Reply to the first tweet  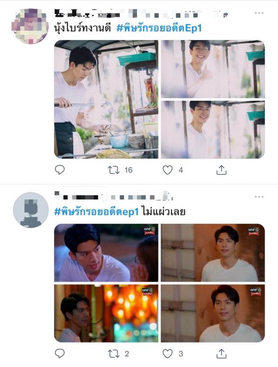point(60,170)
